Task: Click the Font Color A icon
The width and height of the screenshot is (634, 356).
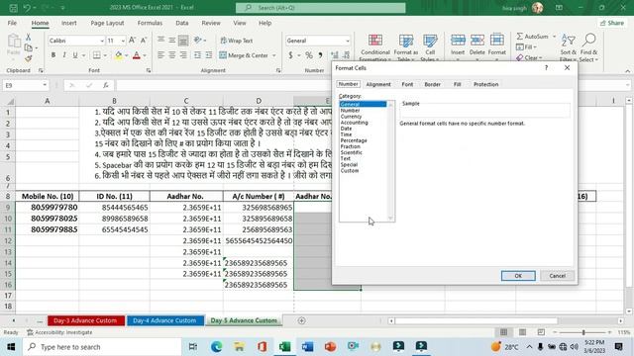Action: tap(137, 55)
